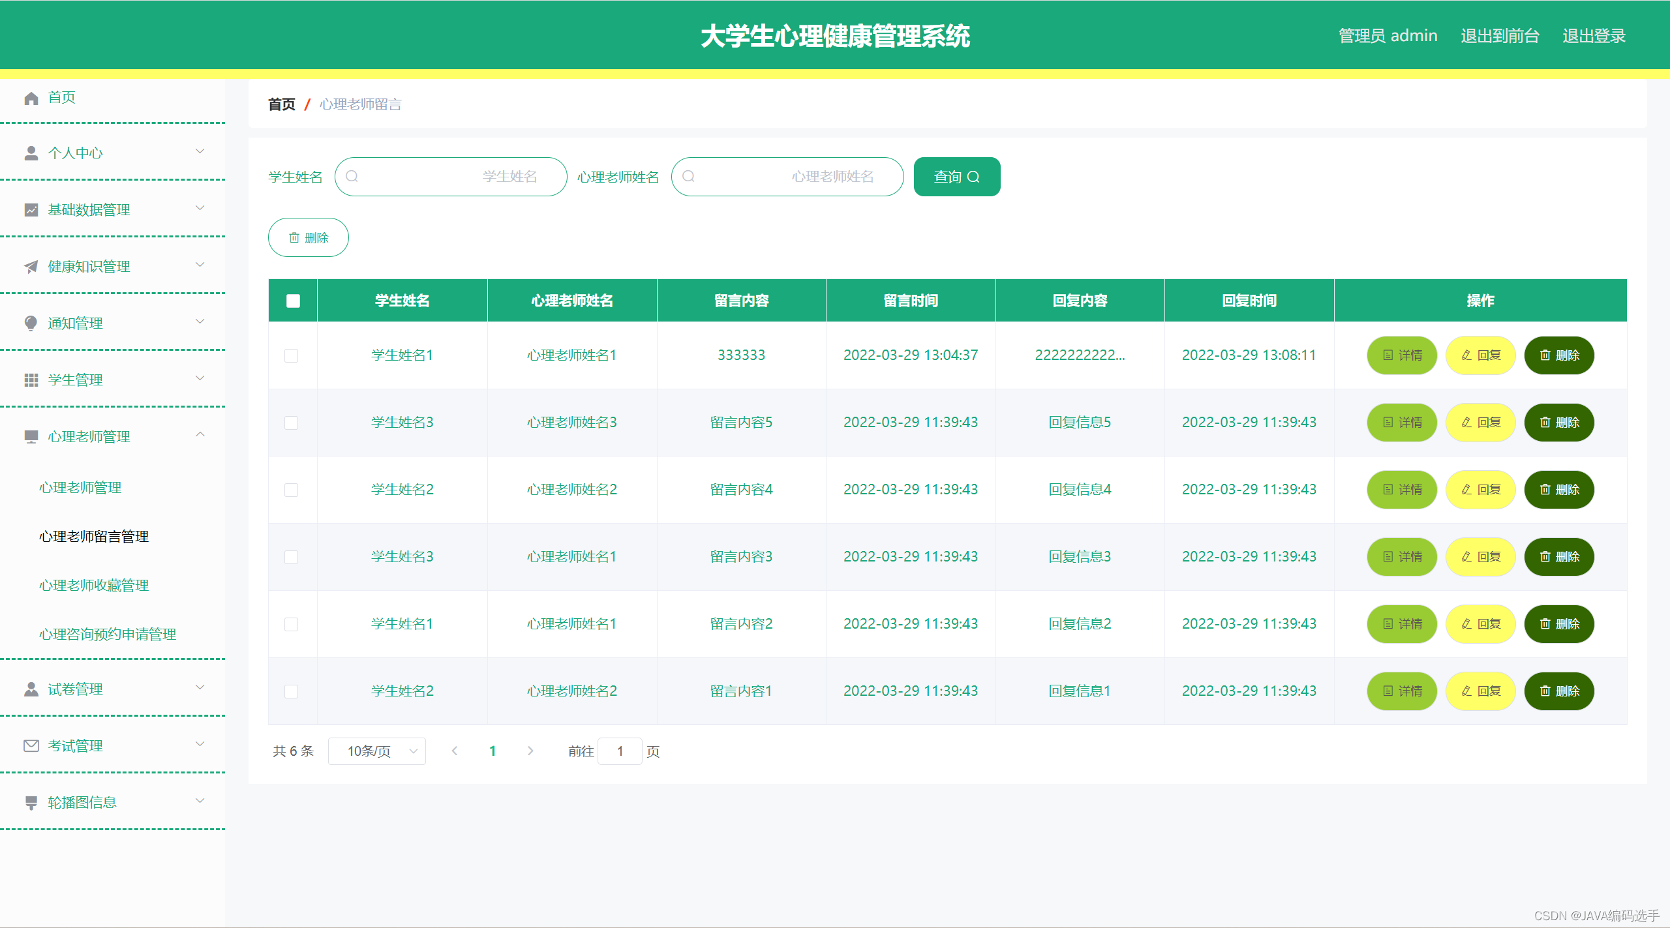Expand the 学生管理 sidebar menu
The image size is (1670, 928).
coord(112,380)
